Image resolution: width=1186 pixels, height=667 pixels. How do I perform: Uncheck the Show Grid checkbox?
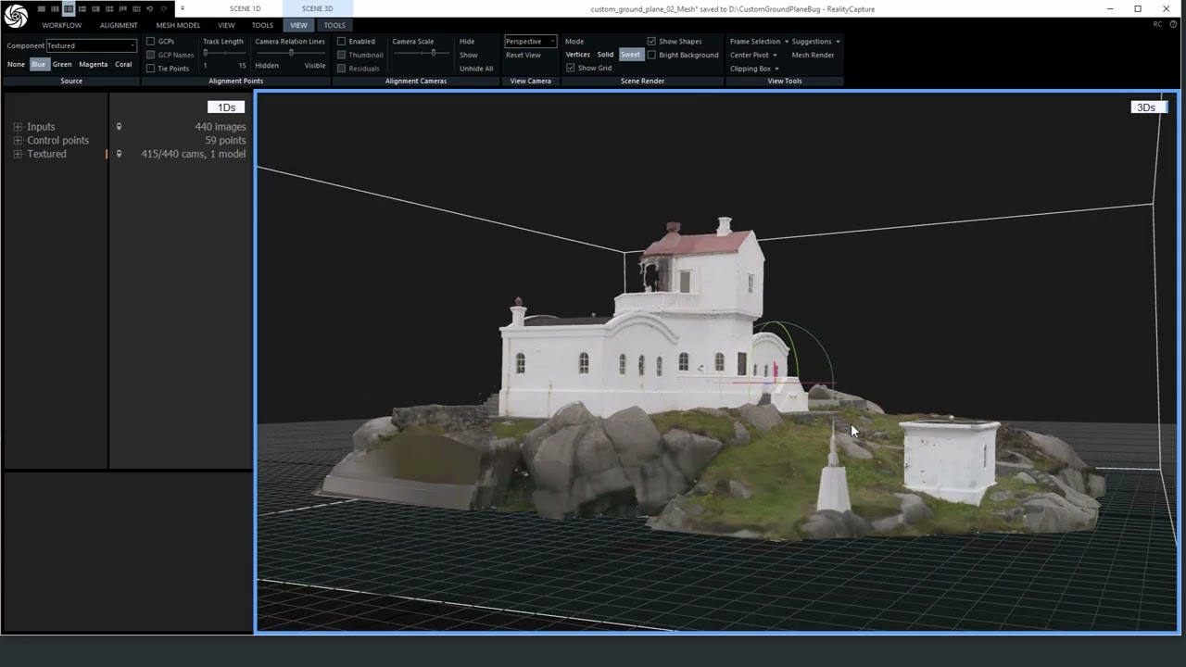tap(571, 69)
